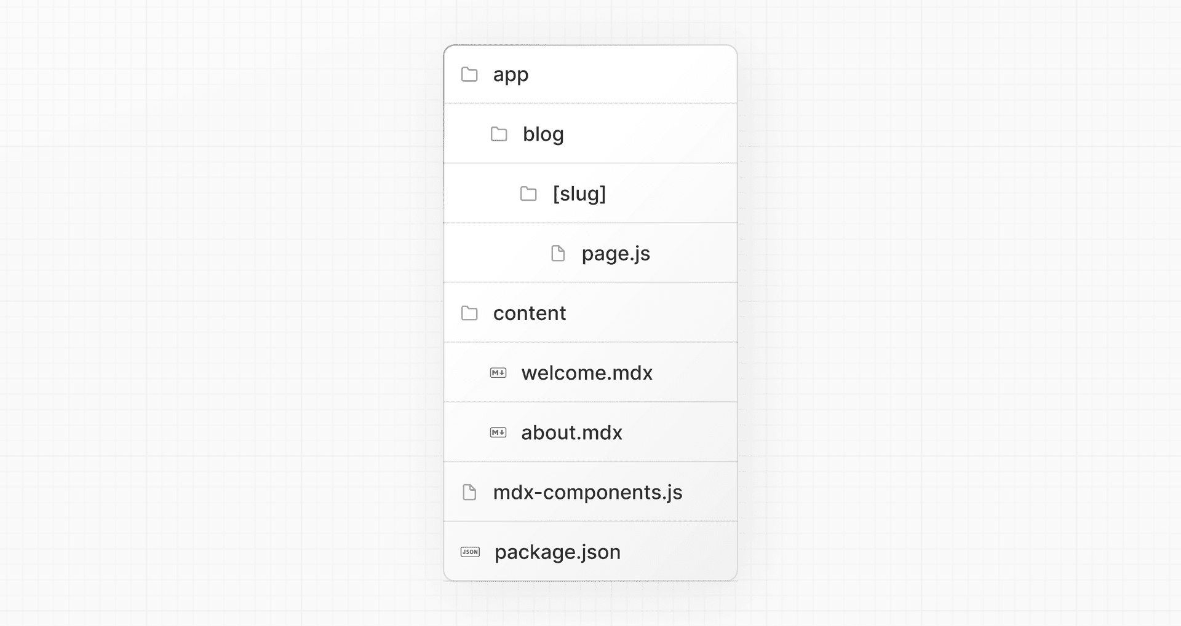
Task: Select the blog folder label
Action: click(543, 134)
